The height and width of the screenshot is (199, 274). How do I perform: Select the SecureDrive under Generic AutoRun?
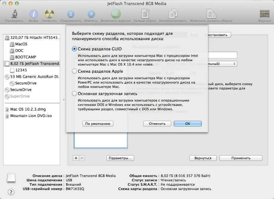click(26, 83)
